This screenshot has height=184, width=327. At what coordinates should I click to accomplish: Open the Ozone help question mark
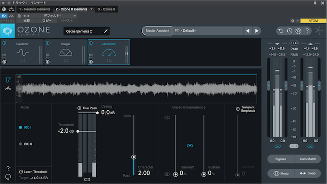307,31
